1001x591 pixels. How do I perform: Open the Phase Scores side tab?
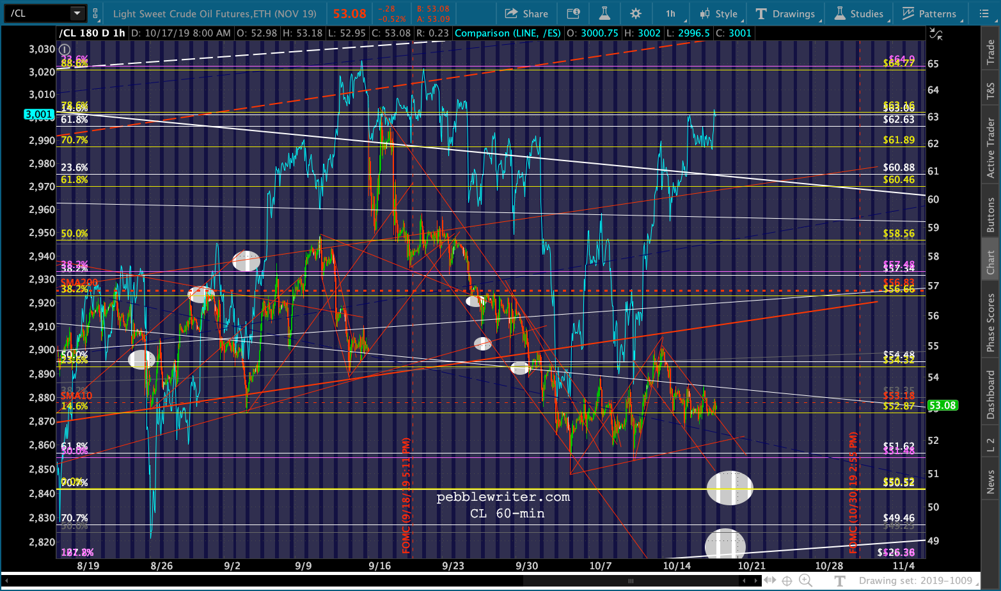[x=991, y=322]
